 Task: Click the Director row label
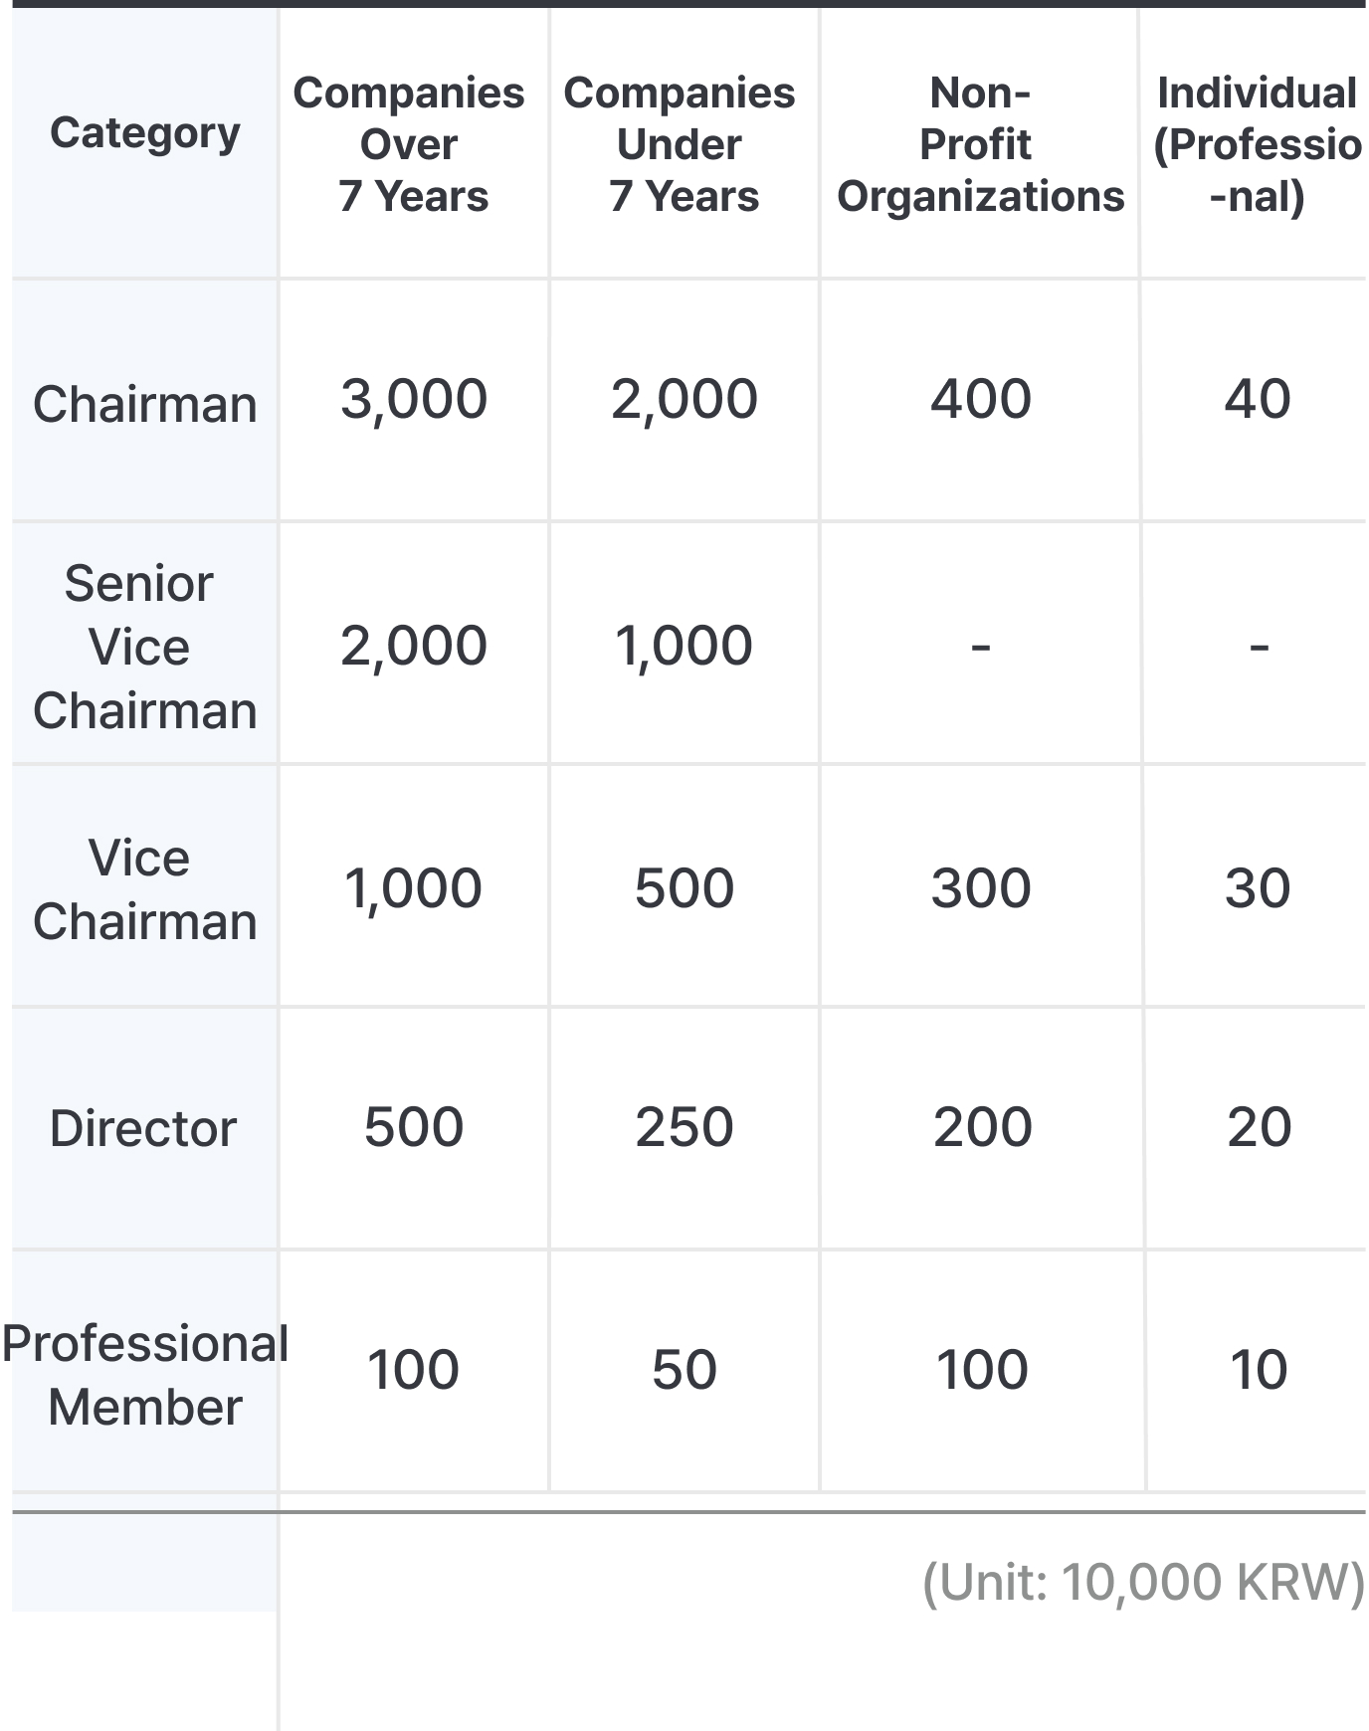coord(143,1128)
